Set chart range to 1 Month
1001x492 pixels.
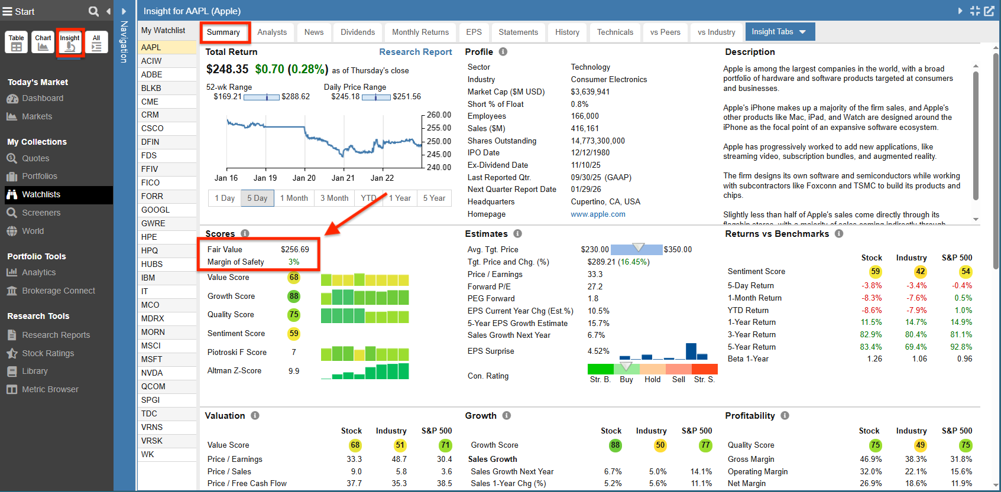(294, 198)
